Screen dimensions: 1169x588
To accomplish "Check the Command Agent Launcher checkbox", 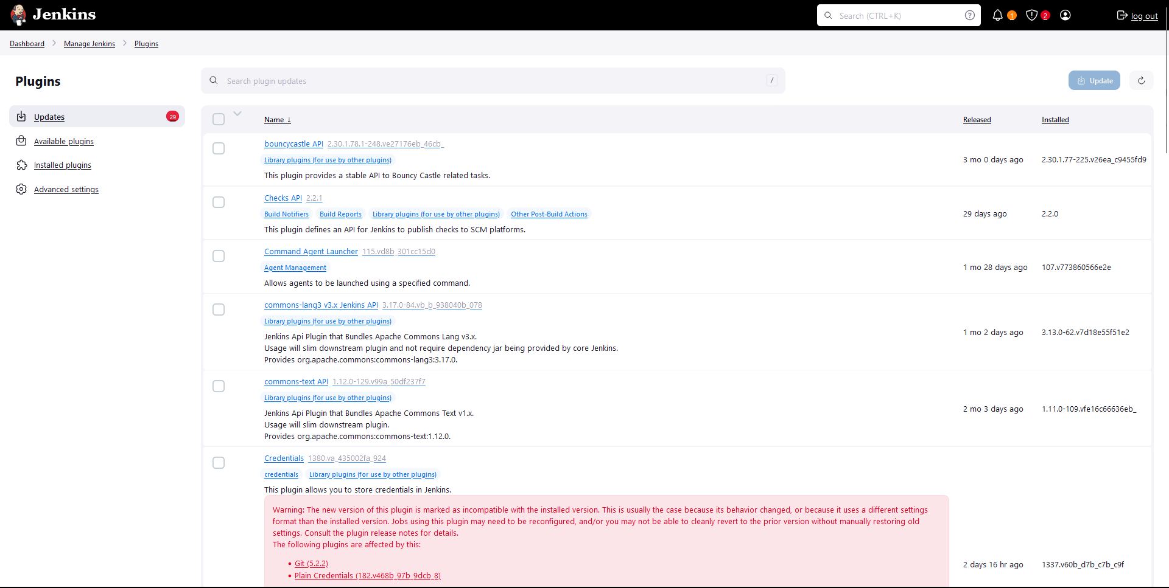I will (x=219, y=256).
